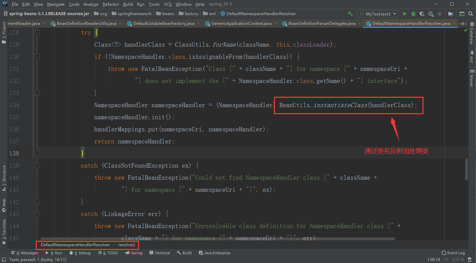The image size is (476, 263).
Task: Collapse the if block at line 130
Action: point(37,57)
